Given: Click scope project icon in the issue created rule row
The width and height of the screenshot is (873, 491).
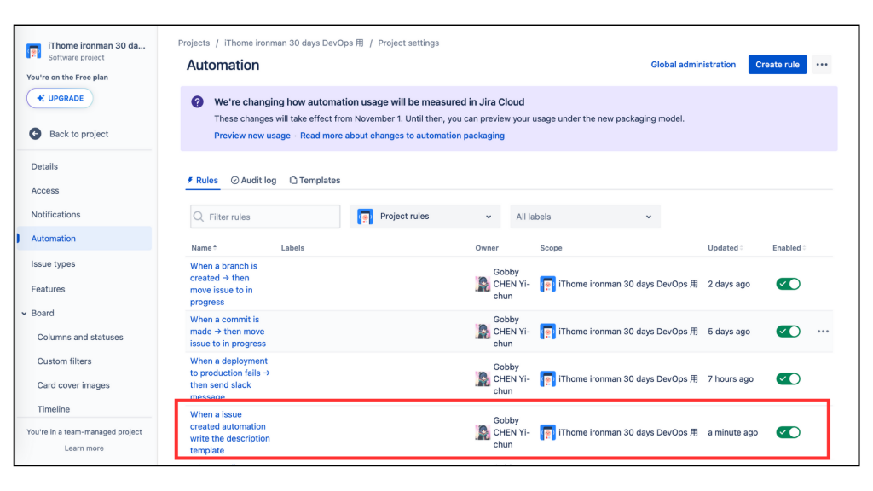Looking at the screenshot, I should coord(547,432).
